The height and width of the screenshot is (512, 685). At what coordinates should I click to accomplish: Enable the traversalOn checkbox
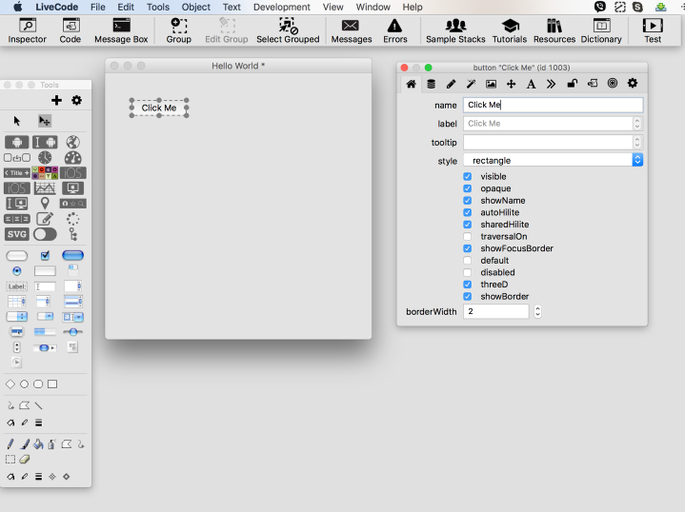[x=468, y=237]
